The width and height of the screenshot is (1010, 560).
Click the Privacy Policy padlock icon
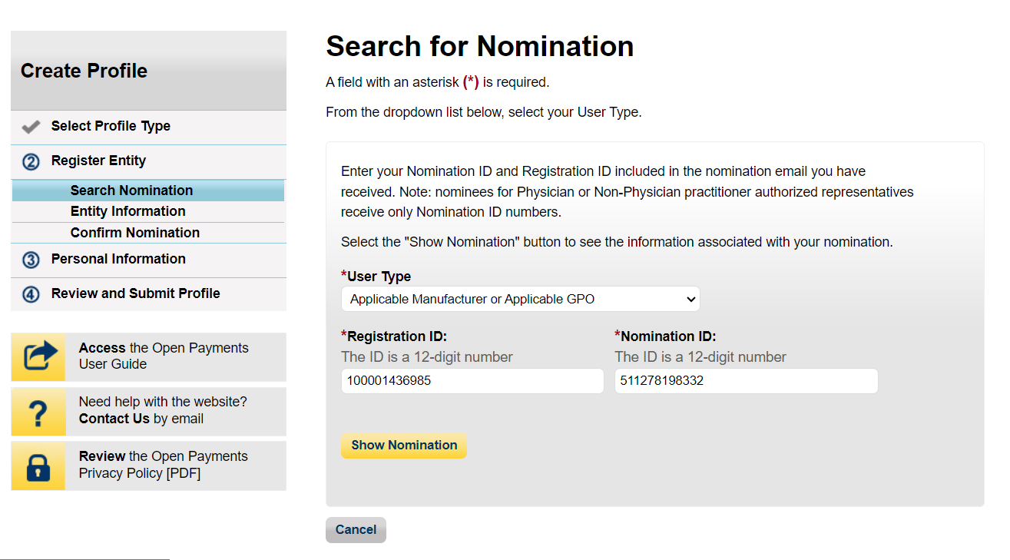[39, 466]
